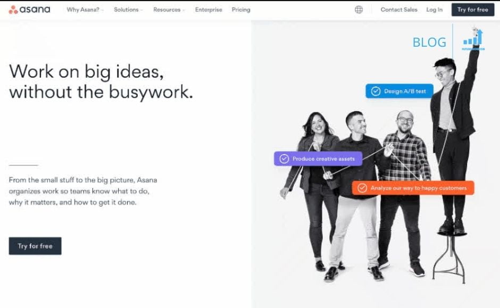Select the purple Produce creative assets tag

318,159
